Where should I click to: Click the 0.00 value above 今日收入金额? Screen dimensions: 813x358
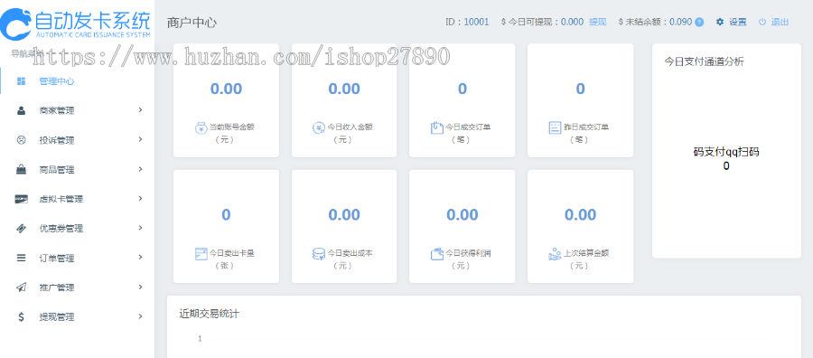pyautogui.click(x=344, y=89)
